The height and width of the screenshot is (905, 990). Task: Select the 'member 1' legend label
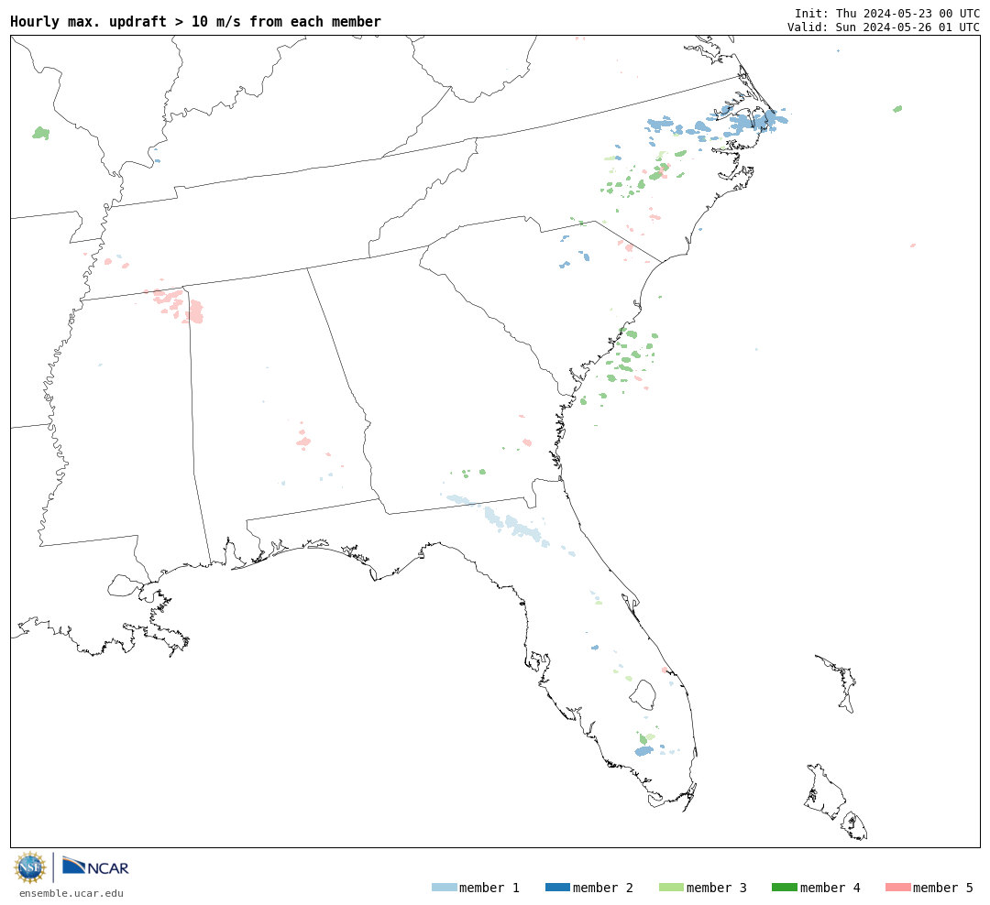click(489, 888)
